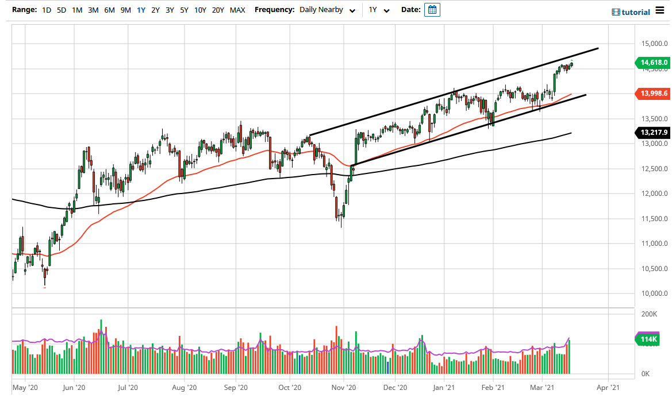672x398 pixels.
Task: Select the 5D range
Action: click(x=61, y=10)
